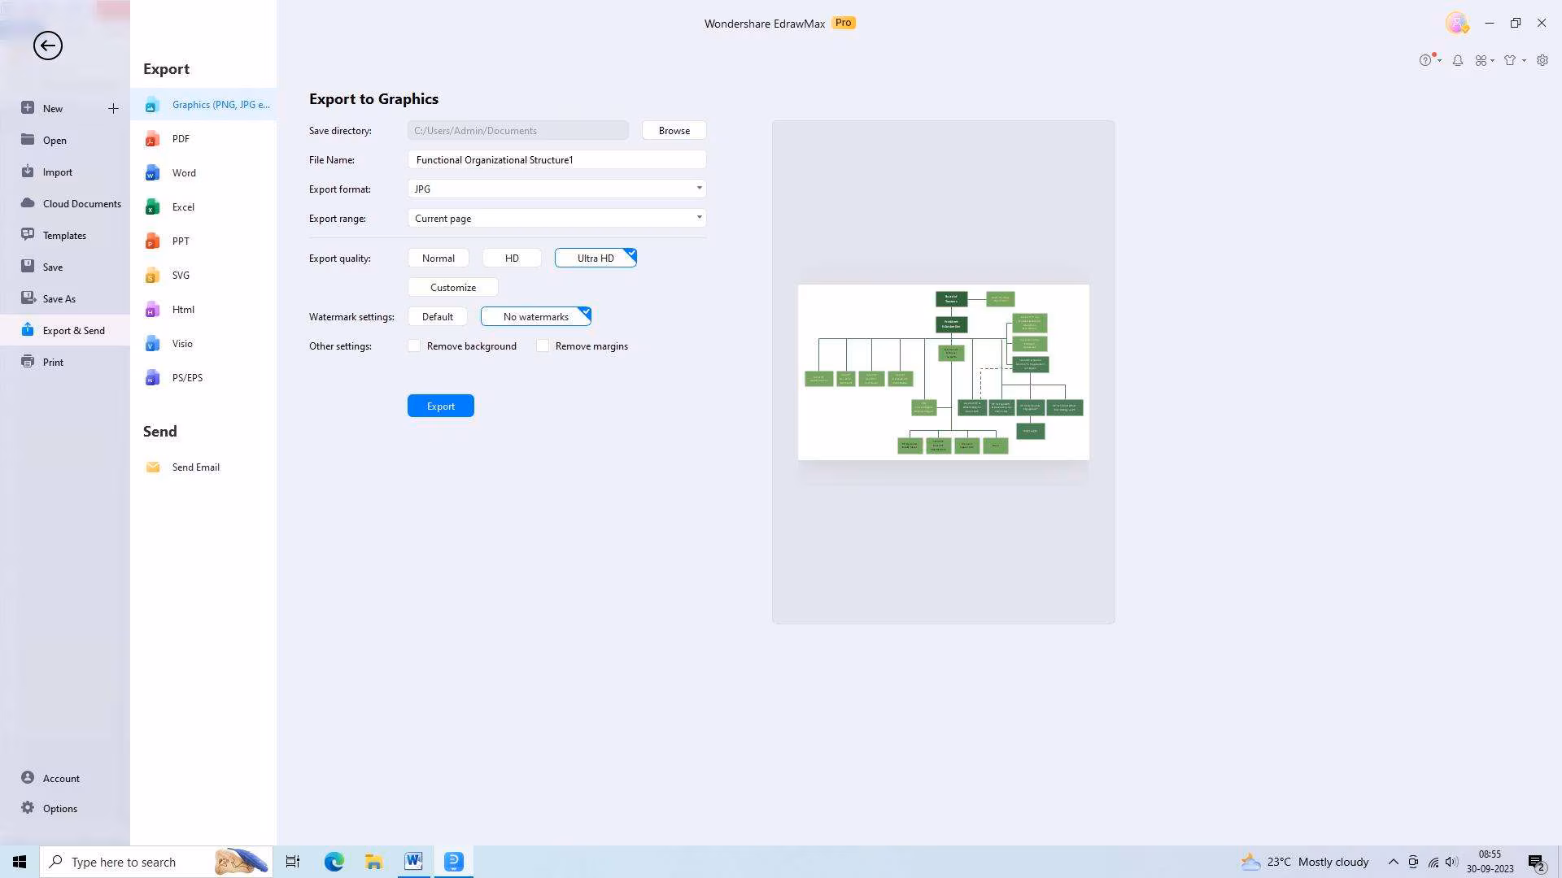This screenshot has width=1562, height=878.
Task: Click the back arrow icon
Action: pos(47,46)
